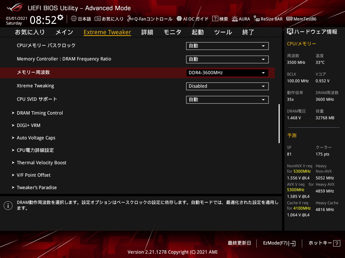Screen dimensions: 345x258
Task: Expand V/F Point Offset submenu
Action: [x=34, y=175]
